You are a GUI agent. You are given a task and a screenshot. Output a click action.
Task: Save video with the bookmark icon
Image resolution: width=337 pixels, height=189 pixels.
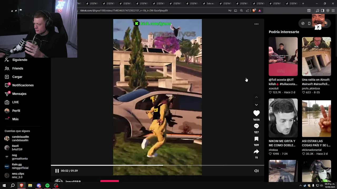[256, 139]
